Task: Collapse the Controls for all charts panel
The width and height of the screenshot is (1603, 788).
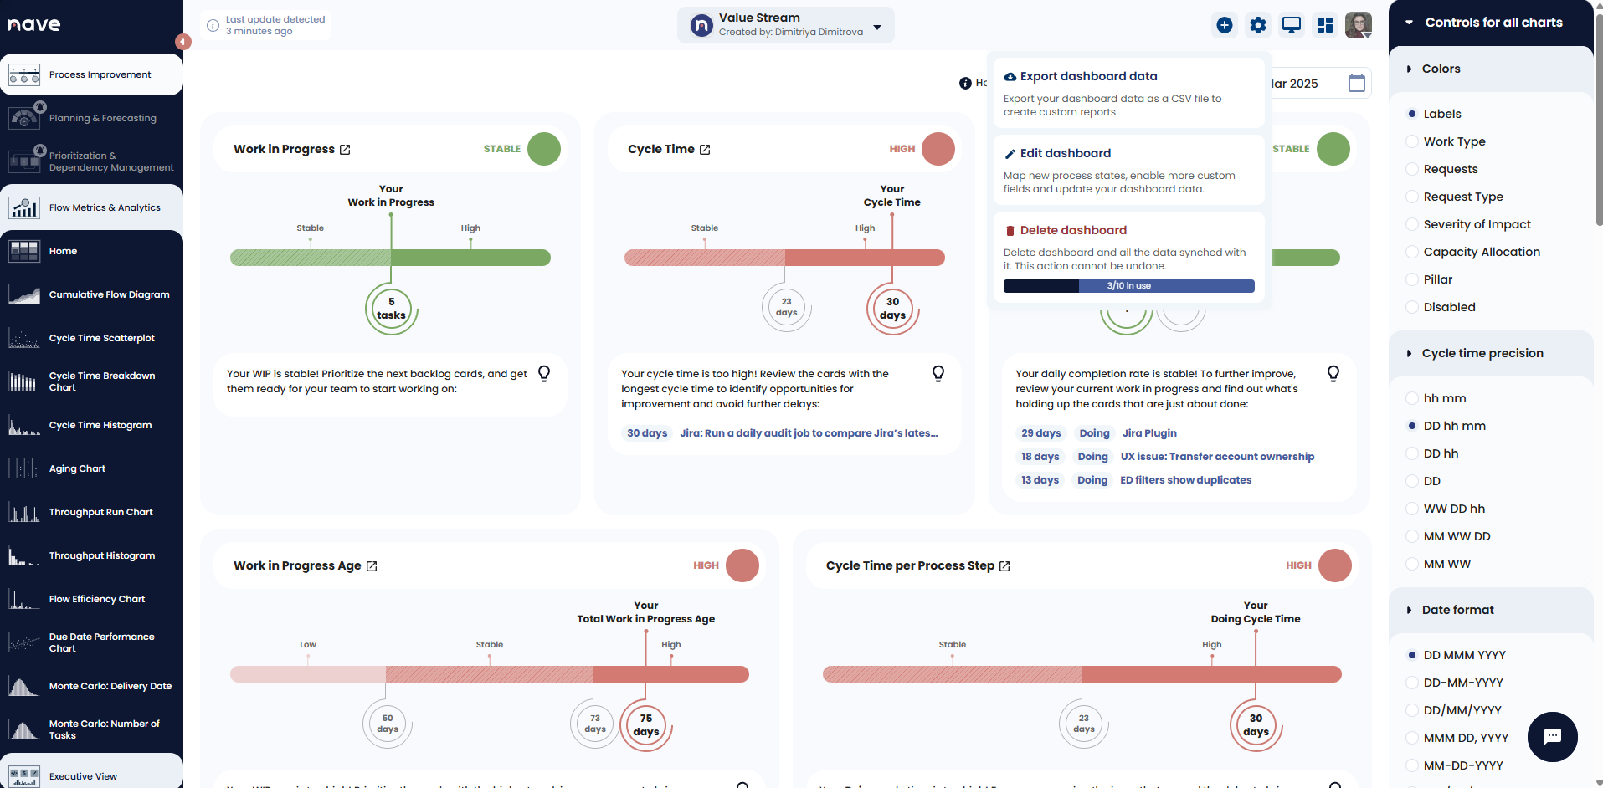Action: click(x=1410, y=23)
